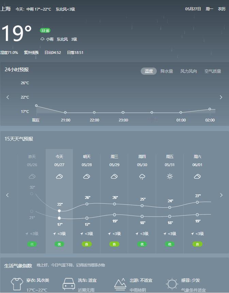
Task: Click wind direction arrow for 周五
Action: click(165, 234)
